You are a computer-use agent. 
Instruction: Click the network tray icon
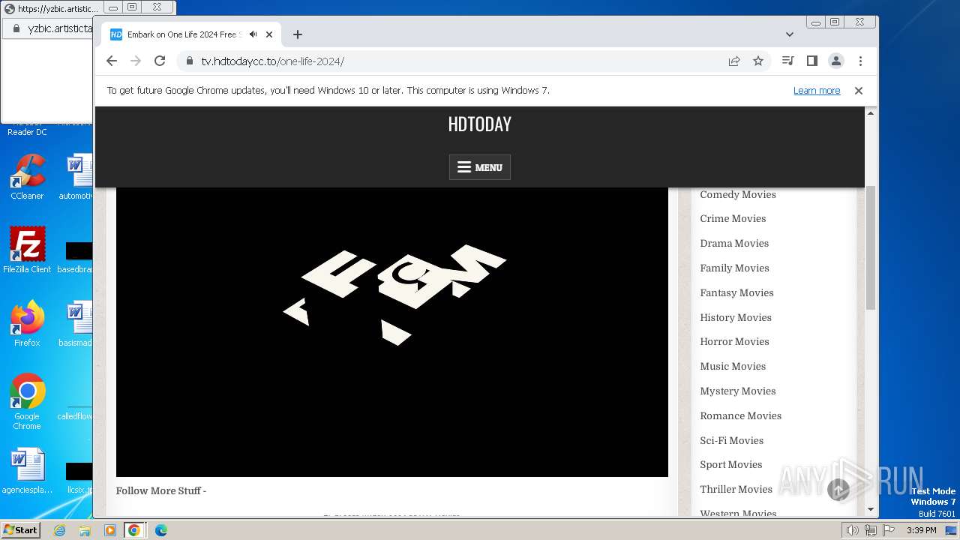[870, 530]
